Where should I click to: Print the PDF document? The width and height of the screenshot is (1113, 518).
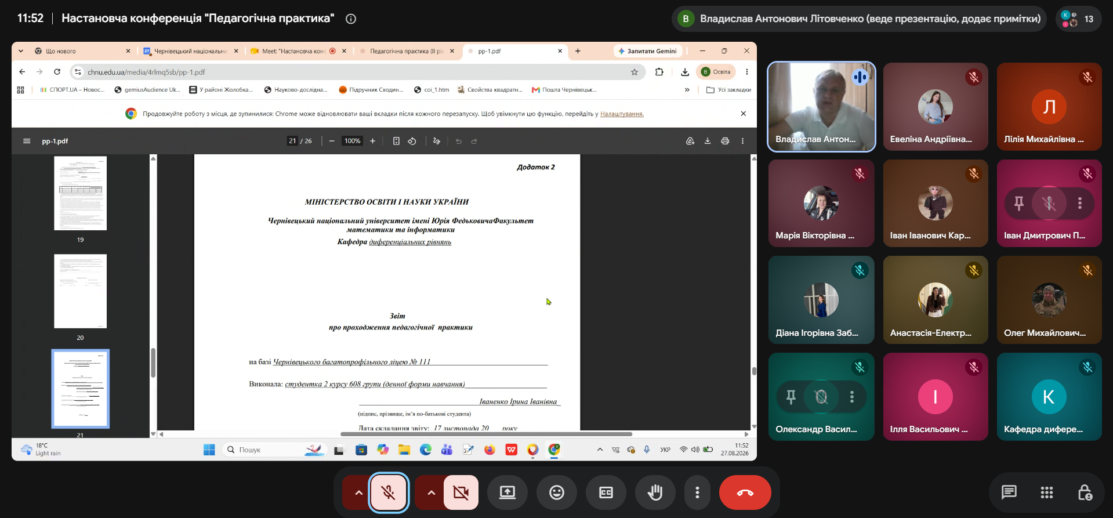(x=725, y=141)
